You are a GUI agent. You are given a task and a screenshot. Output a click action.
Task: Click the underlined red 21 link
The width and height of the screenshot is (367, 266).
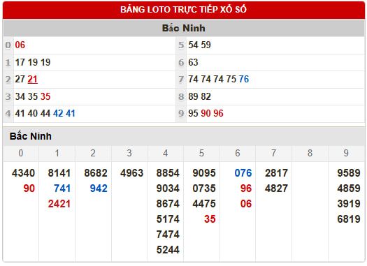pyautogui.click(x=33, y=79)
